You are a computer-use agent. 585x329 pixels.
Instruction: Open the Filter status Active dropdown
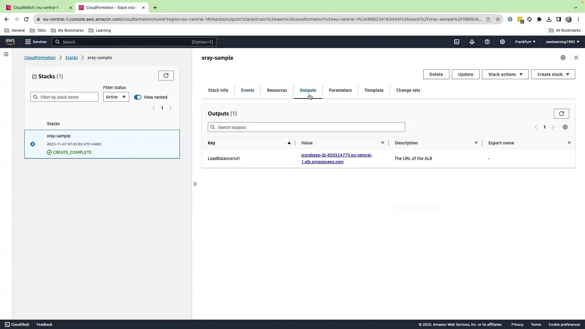point(116,97)
